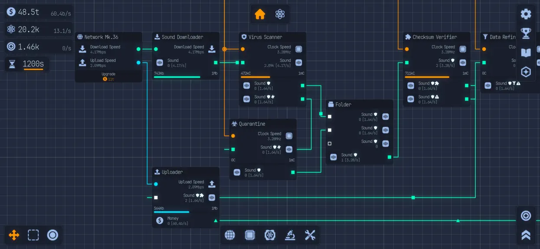Click Folder's green output port

point(389,157)
